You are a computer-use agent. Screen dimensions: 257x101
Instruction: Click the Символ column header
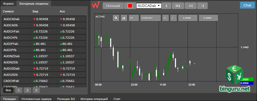[8, 11]
